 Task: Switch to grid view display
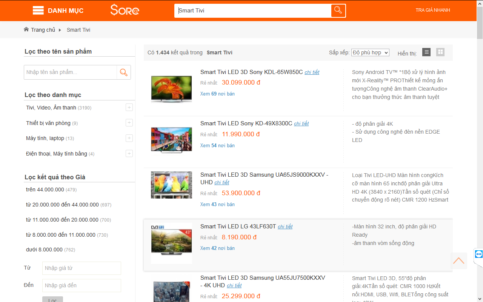tap(440, 52)
